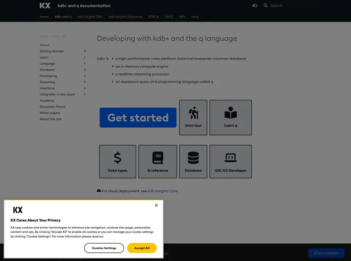The width and height of the screenshot is (351, 261).
Task: Go to the APIs tab
Action: [182, 17]
